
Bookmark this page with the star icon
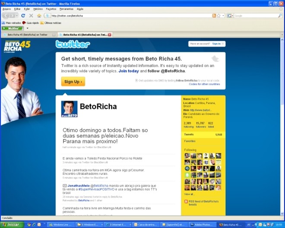(219, 16)
